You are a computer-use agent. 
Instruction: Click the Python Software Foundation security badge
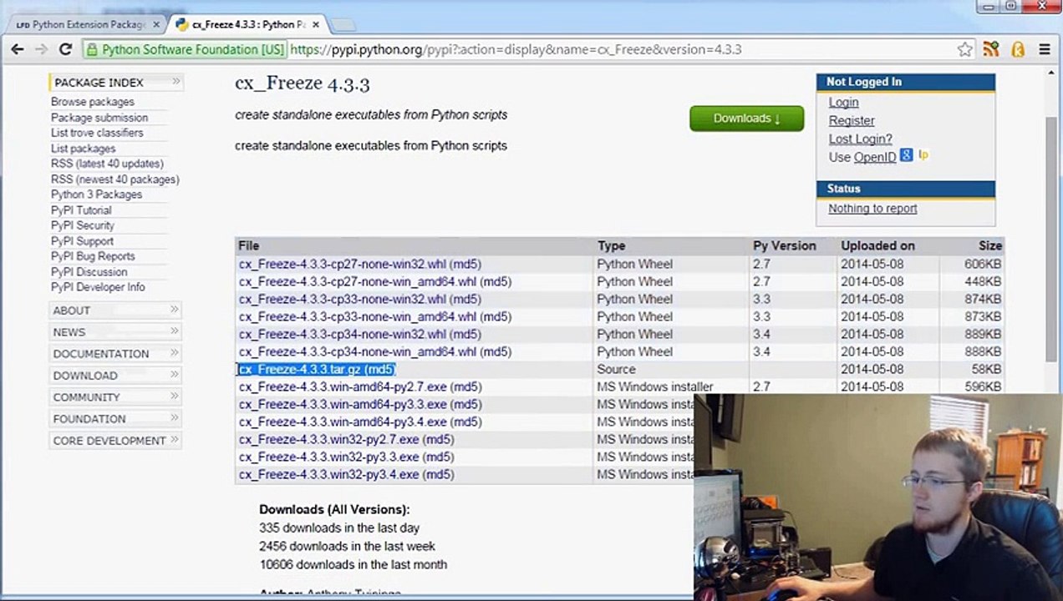tap(185, 49)
